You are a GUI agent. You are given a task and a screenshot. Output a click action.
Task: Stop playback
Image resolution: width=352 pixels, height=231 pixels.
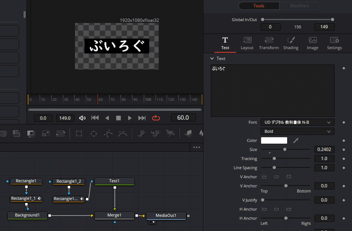pyautogui.click(x=118, y=118)
